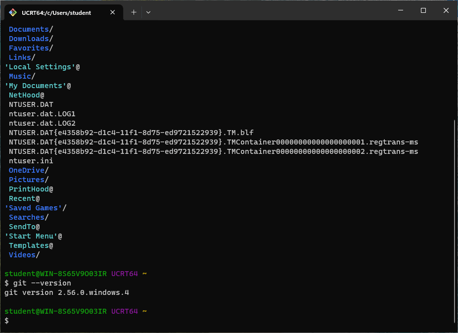
Task: Click the Downloads/ directory entry
Action: pos(31,39)
